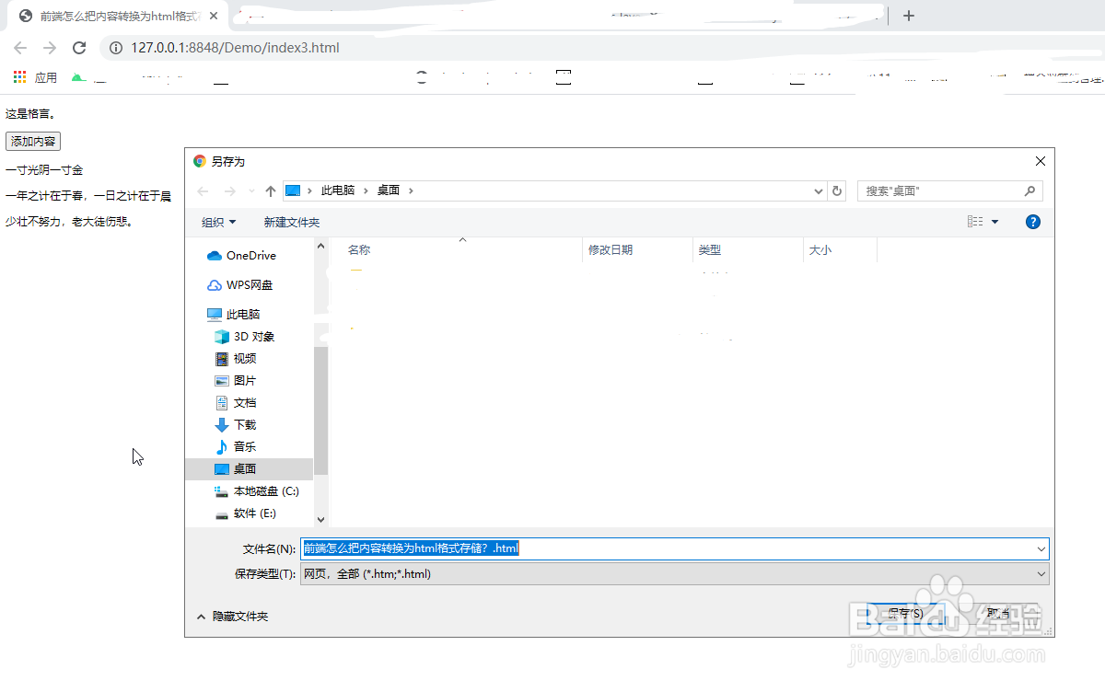
Task: Select OneDrive in the sidebar
Action: pyautogui.click(x=250, y=256)
